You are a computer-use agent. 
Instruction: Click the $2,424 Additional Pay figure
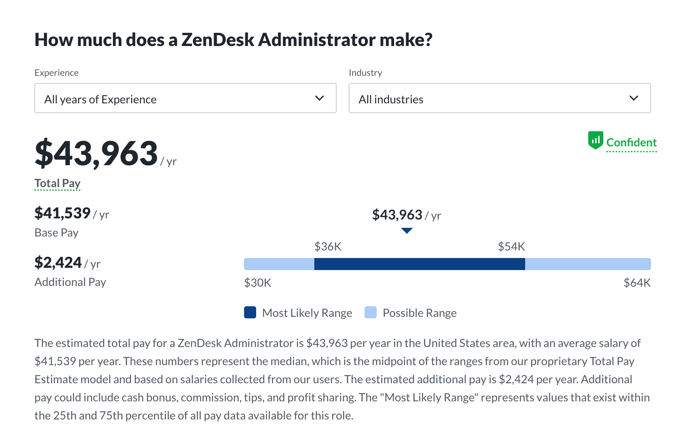point(58,263)
